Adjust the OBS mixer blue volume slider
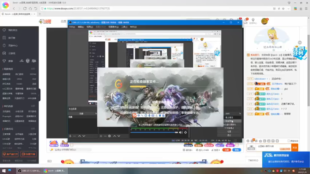Viewport: 310px width, 174px height. pyautogui.click(x=154, y=133)
